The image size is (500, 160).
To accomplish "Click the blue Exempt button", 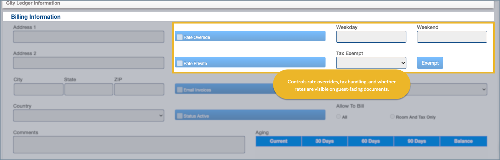I will (x=430, y=63).
